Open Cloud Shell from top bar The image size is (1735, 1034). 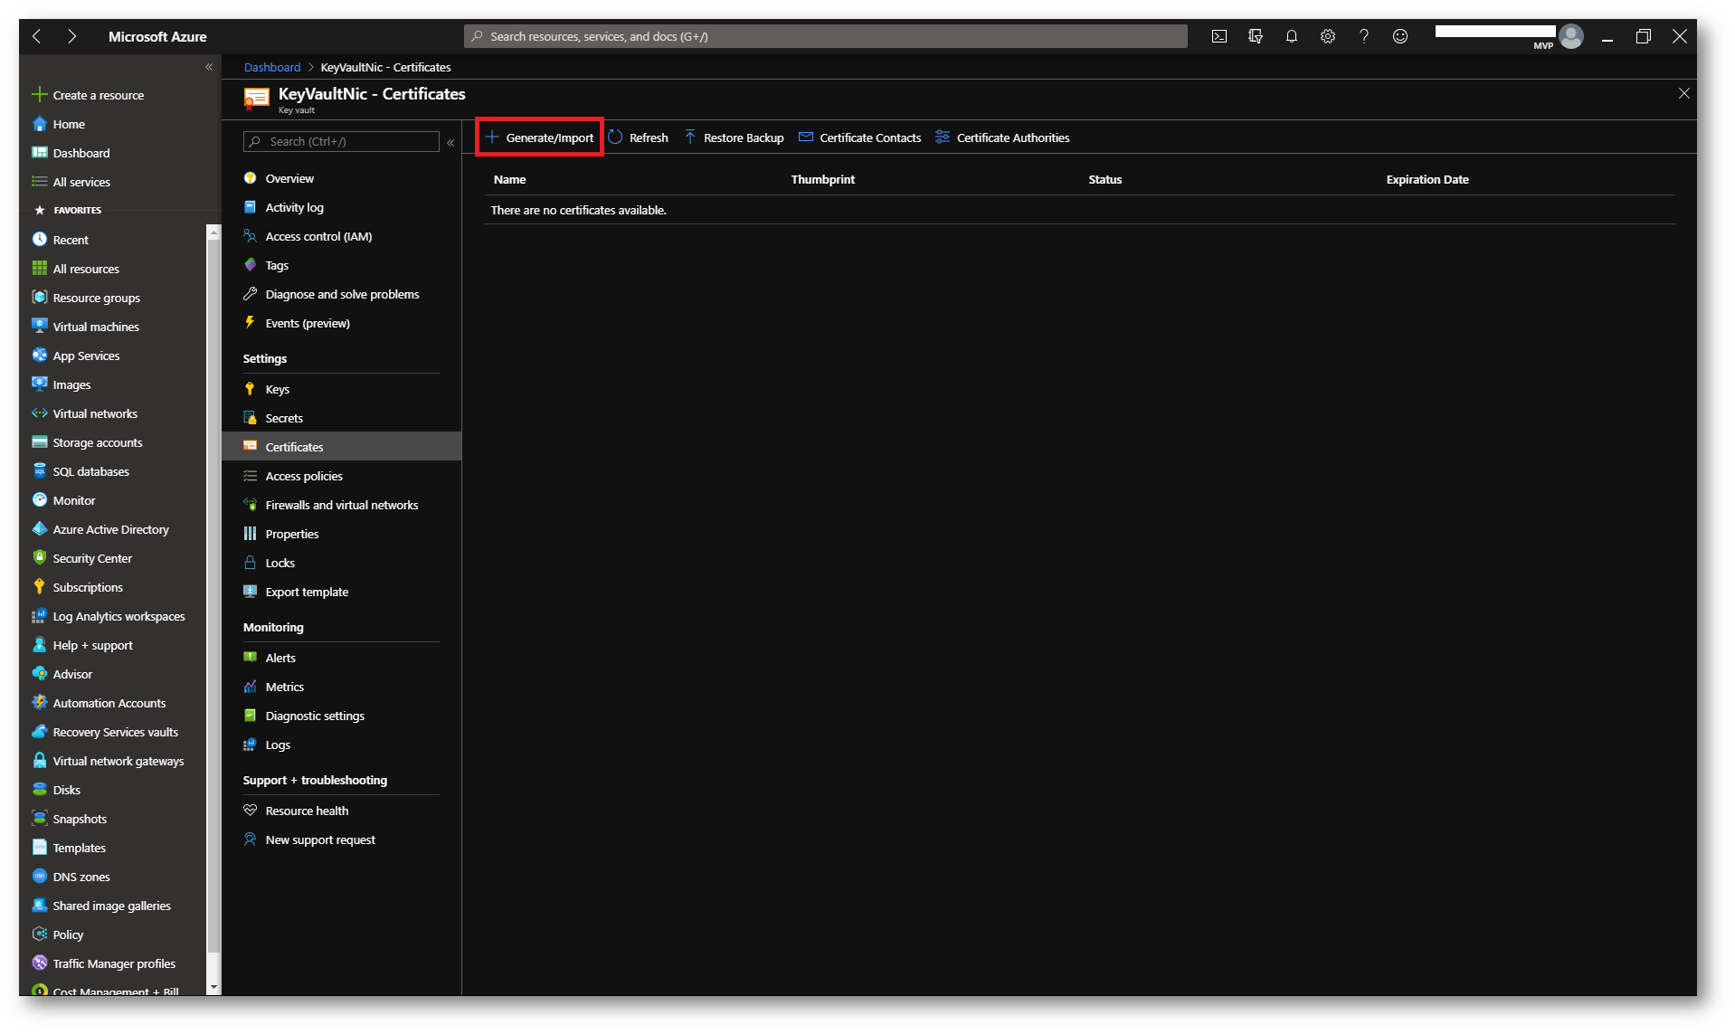pos(1218,36)
